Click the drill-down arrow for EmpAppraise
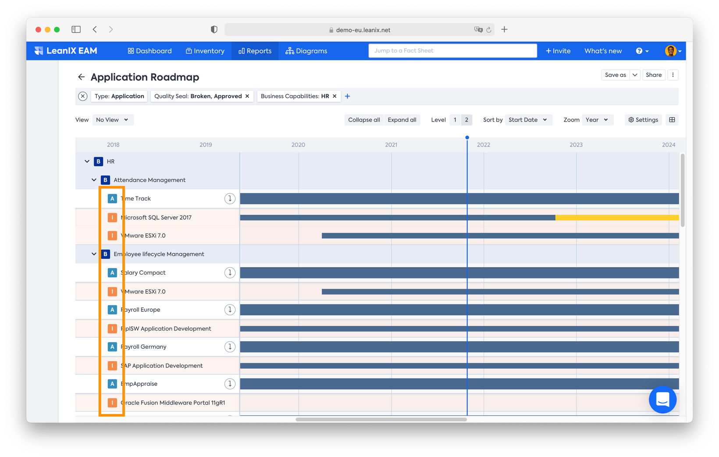Screen dimensions: 719x457 (230, 384)
